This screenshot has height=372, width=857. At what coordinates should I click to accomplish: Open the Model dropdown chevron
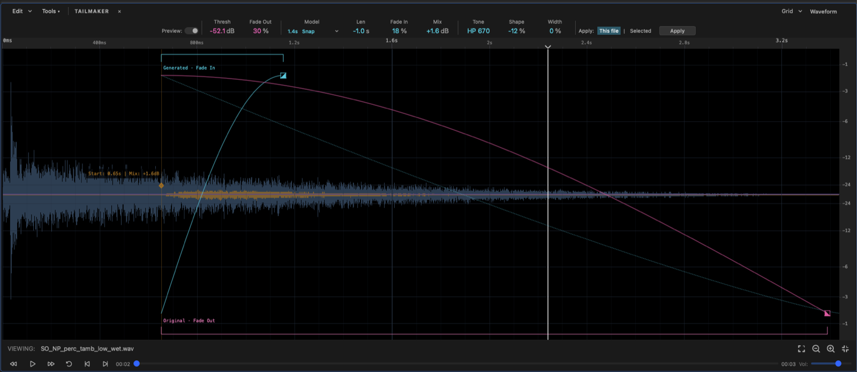337,31
